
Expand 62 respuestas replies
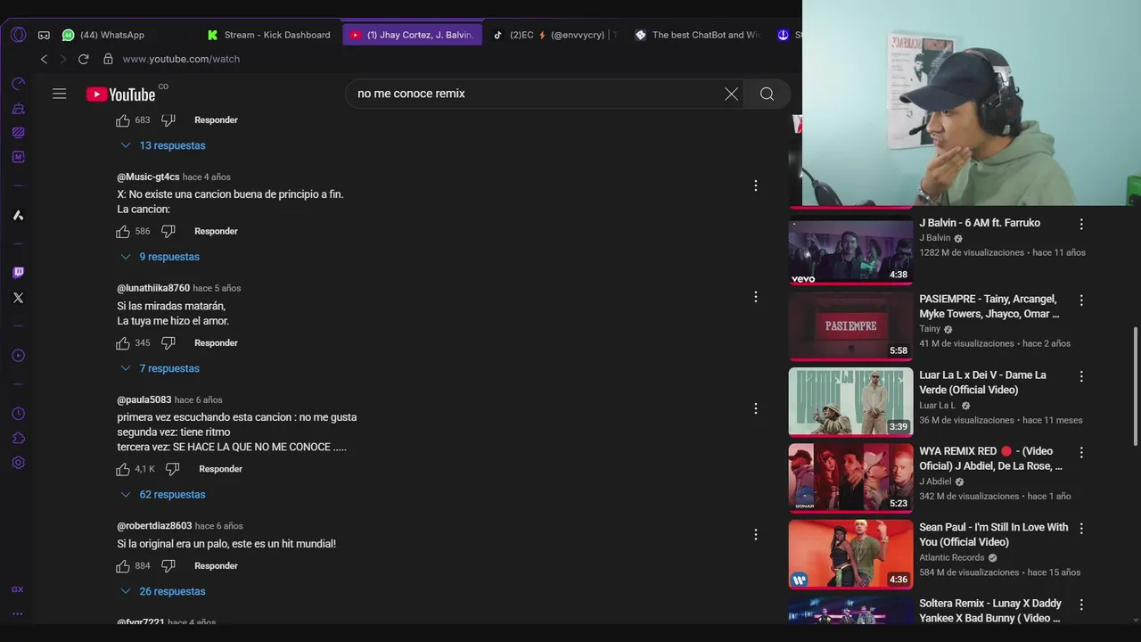pos(163,494)
